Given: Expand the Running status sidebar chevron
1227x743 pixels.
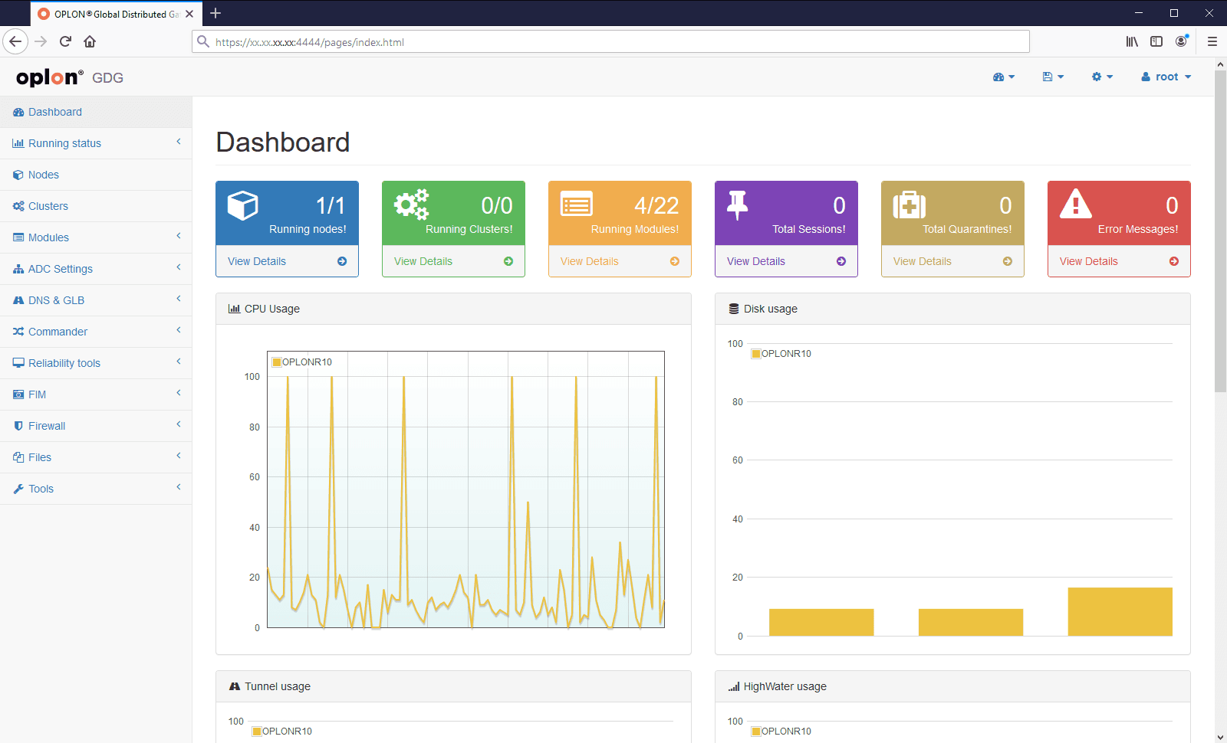Looking at the screenshot, I should (179, 142).
